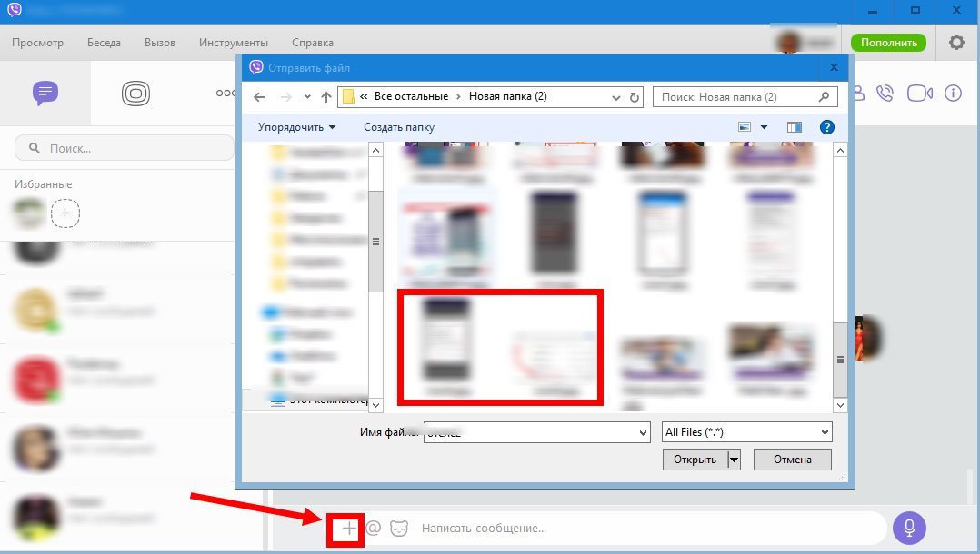980x554 pixels.
Task: Open the Инструменты menu
Action: coord(233,43)
